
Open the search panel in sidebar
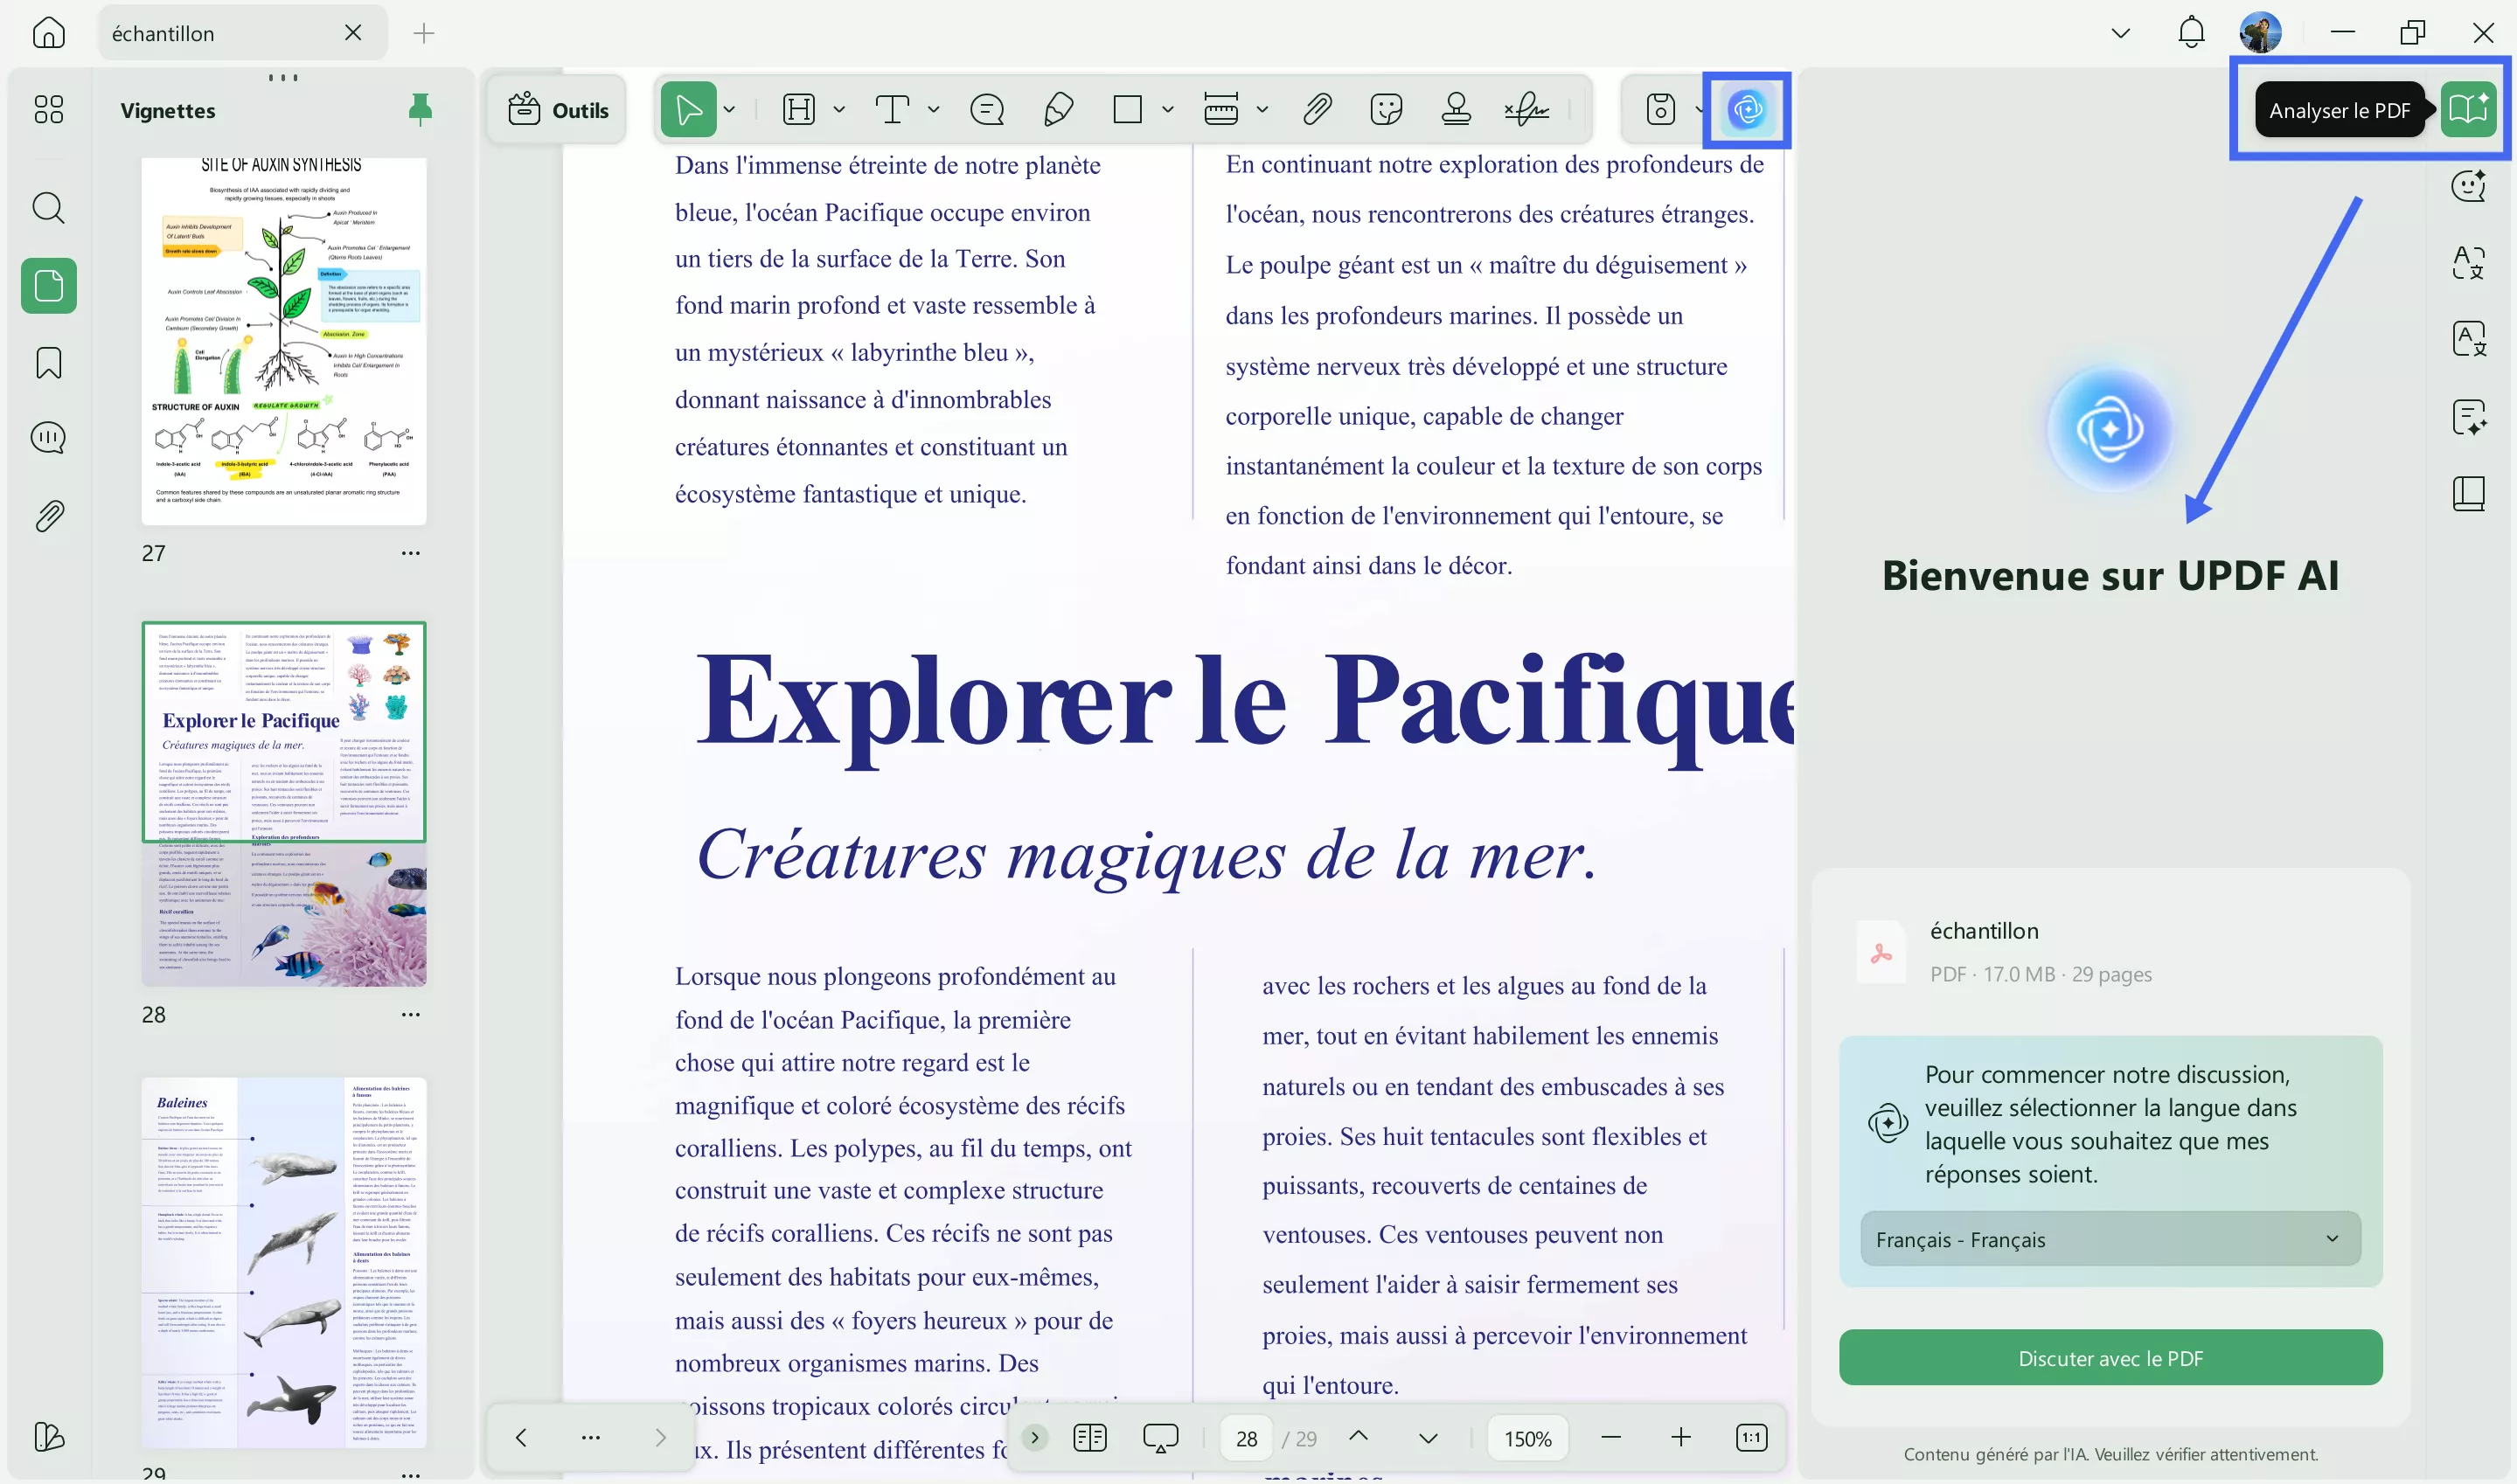[x=48, y=208]
